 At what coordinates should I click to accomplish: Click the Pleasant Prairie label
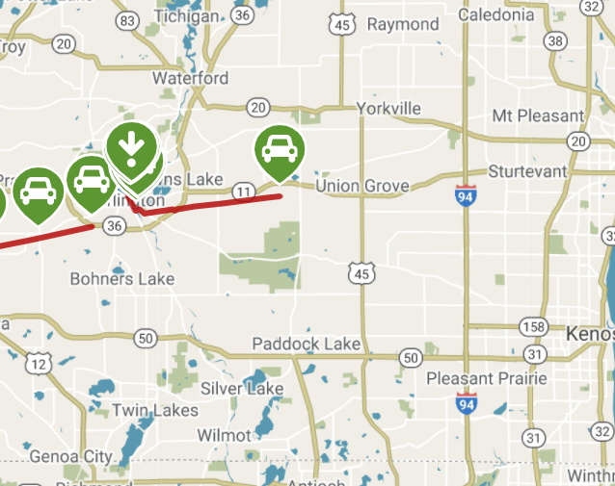487,379
